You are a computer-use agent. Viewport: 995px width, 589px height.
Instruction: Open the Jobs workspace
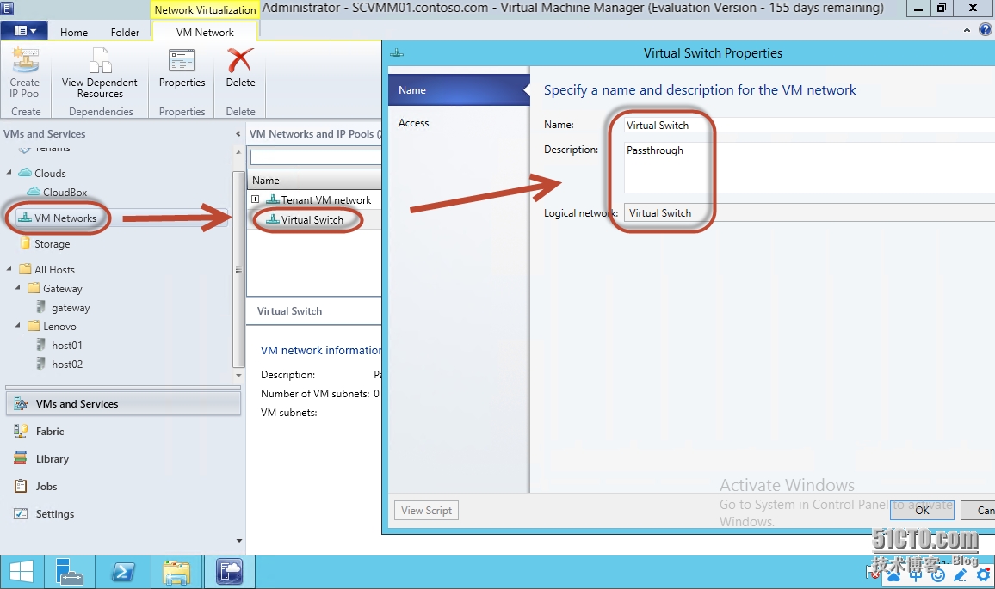tap(123, 487)
